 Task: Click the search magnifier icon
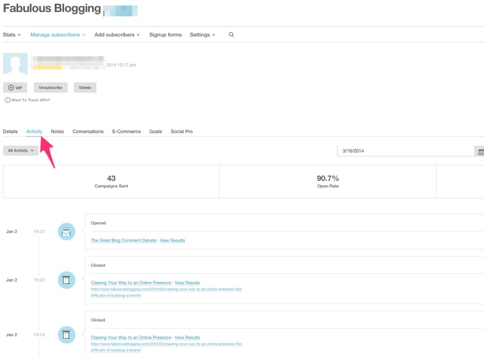pyautogui.click(x=231, y=34)
